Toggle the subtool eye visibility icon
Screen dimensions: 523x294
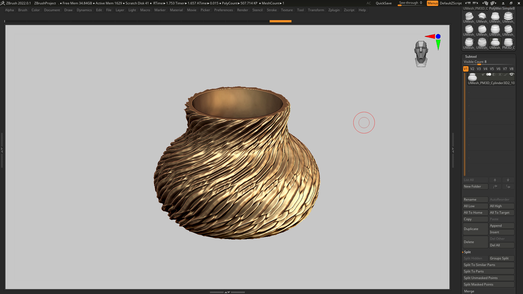click(512, 74)
